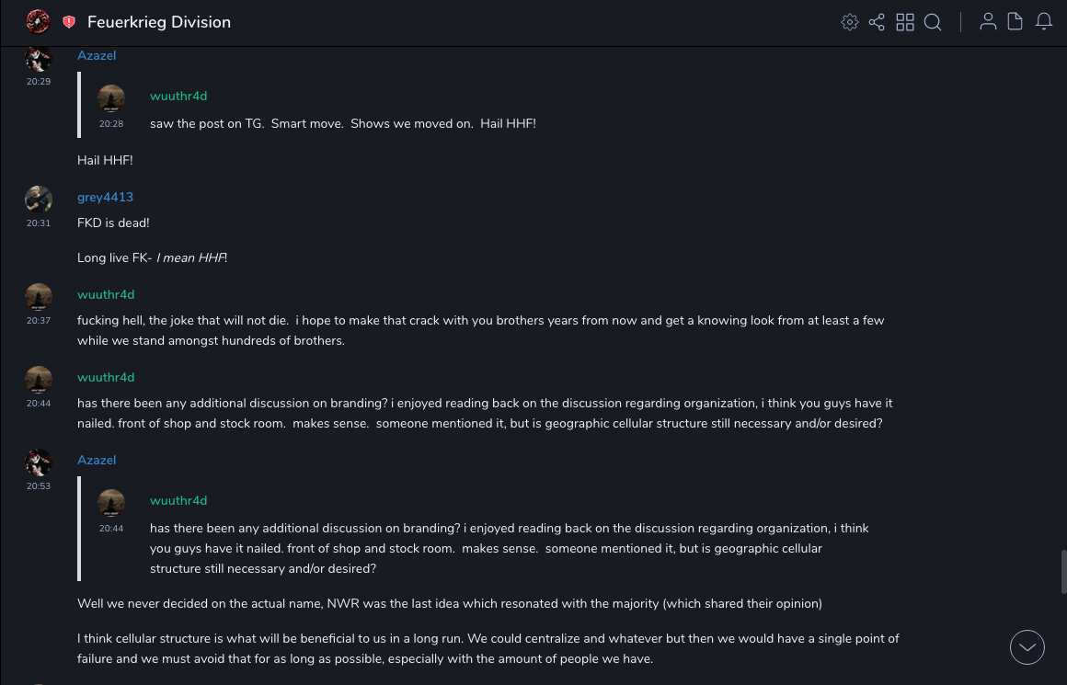The height and width of the screenshot is (685, 1067).
Task: Open grey4413's user profile name
Action: (105, 197)
